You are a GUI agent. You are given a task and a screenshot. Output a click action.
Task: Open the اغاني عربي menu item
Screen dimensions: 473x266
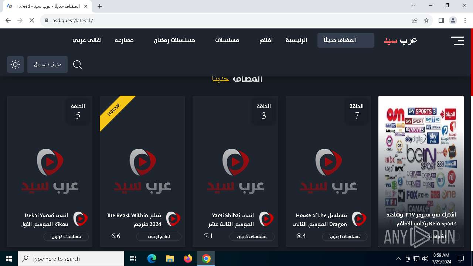87,40
